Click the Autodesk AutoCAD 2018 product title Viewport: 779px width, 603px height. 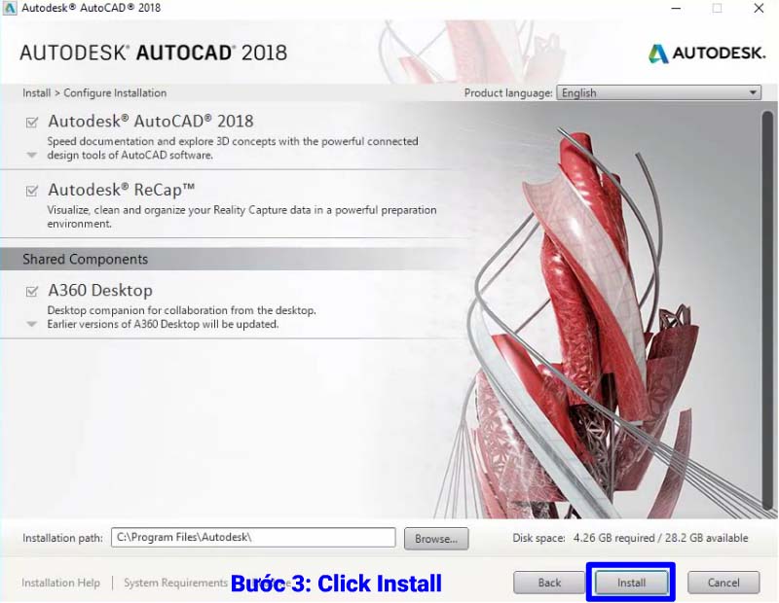pyautogui.click(x=151, y=122)
